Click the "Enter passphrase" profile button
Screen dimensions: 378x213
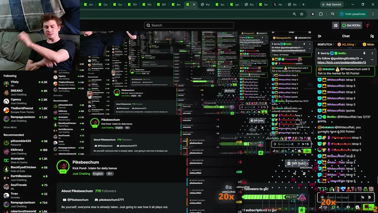click(x=353, y=14)
